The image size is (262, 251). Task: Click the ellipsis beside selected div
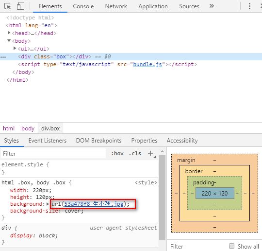click(3, 57)
